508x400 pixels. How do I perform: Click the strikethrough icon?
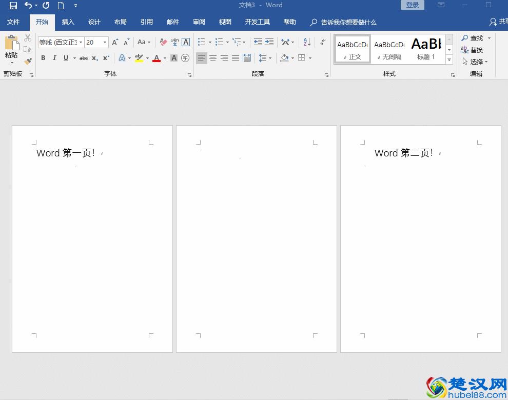coord(84,58)
